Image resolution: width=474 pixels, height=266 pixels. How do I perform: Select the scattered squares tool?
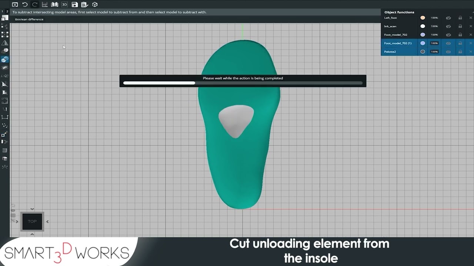[x=5, y=26]
